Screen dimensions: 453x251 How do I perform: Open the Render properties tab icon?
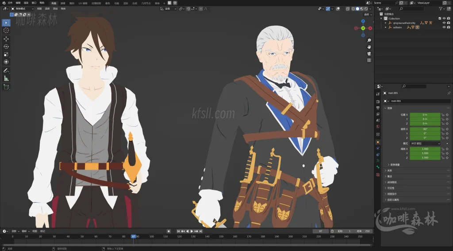pyautogui.click(x=378, y=101)
